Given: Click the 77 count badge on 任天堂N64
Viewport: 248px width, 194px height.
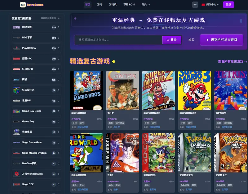Looking at the screenshot, I should tap(54, 90).
